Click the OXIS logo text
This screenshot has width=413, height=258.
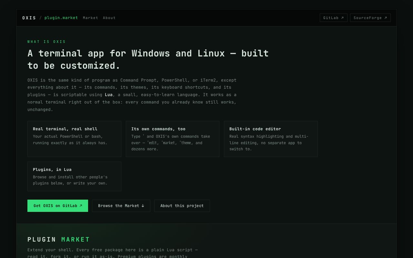[x=29, y=18]
